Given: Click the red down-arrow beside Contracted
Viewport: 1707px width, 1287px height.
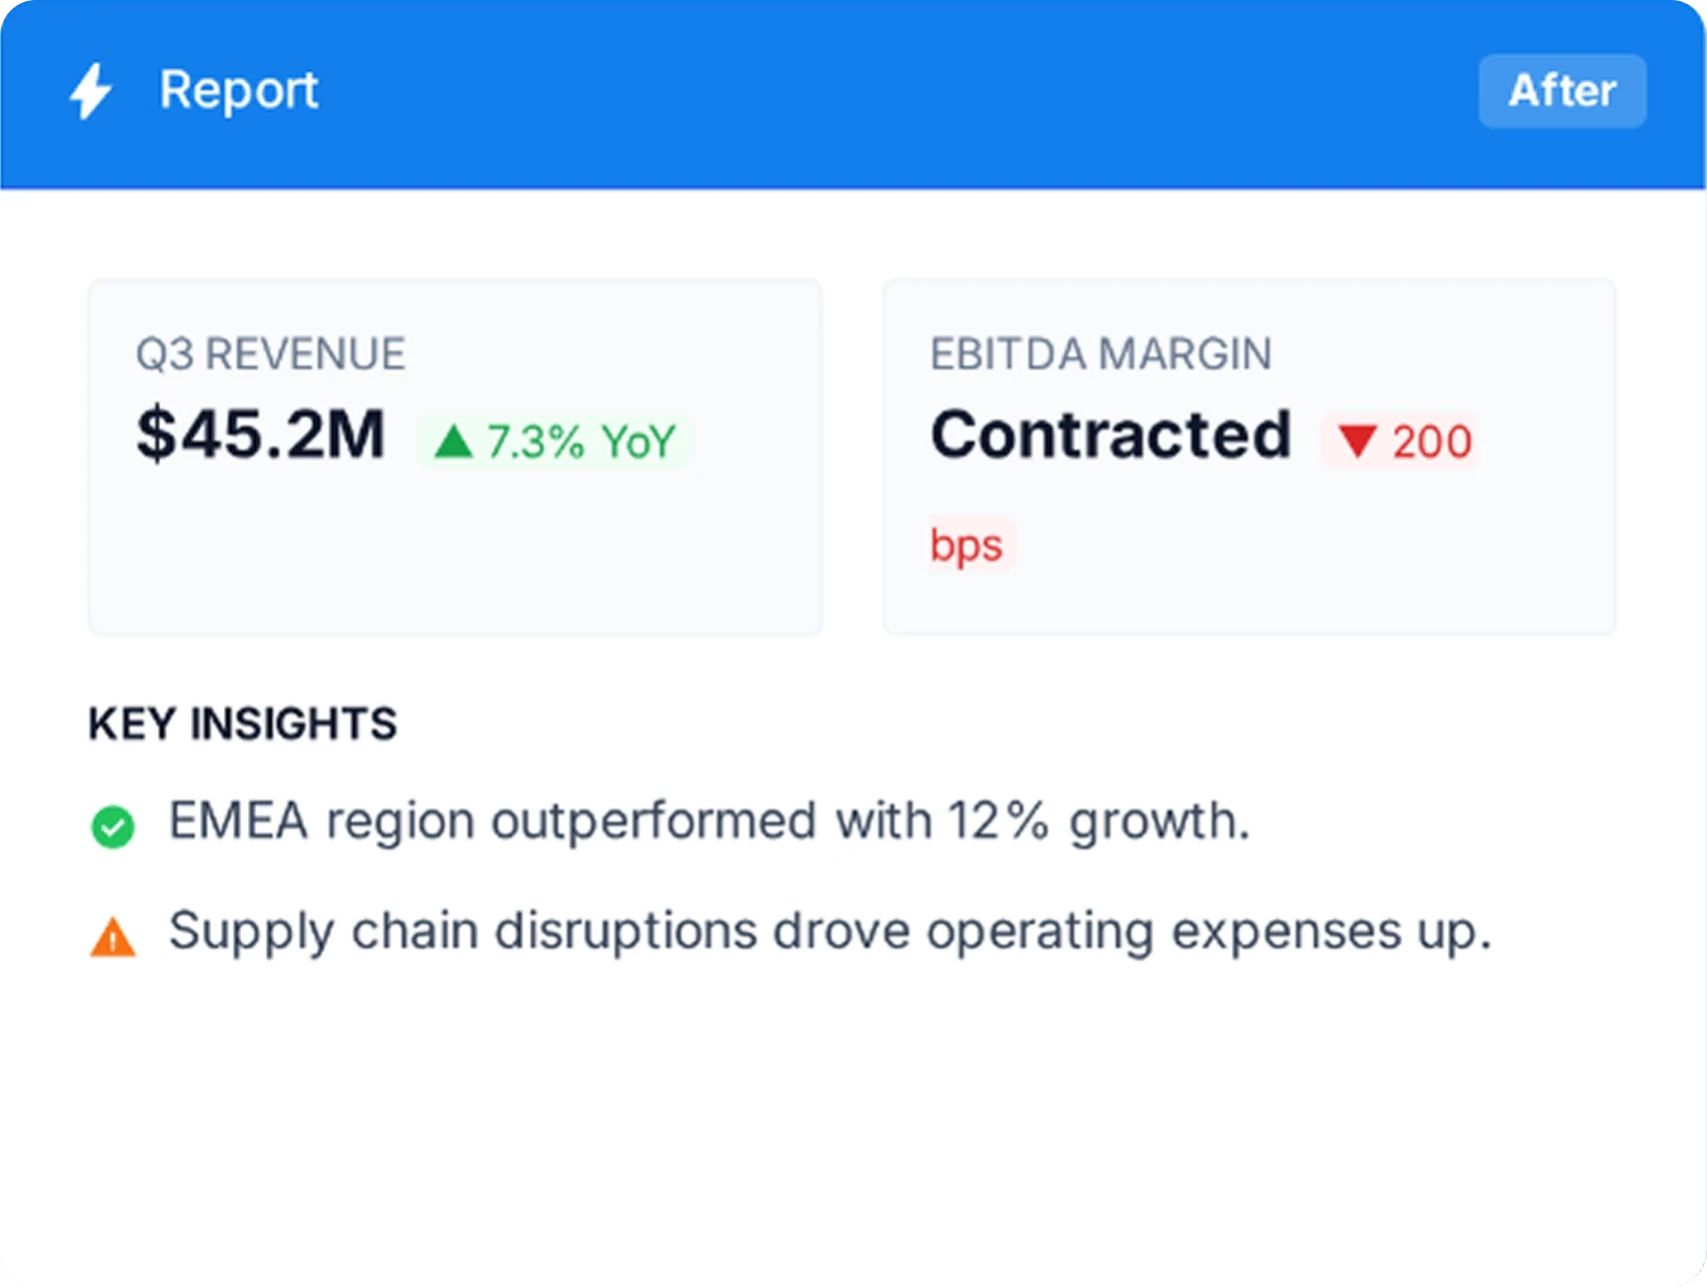Looking at the screenshot, I should click(x=1357, y=441).
